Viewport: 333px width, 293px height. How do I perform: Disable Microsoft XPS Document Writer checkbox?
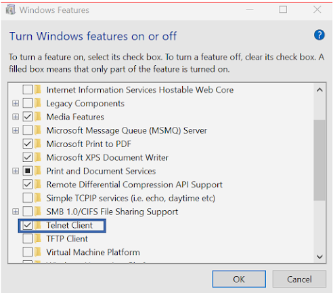28,157
